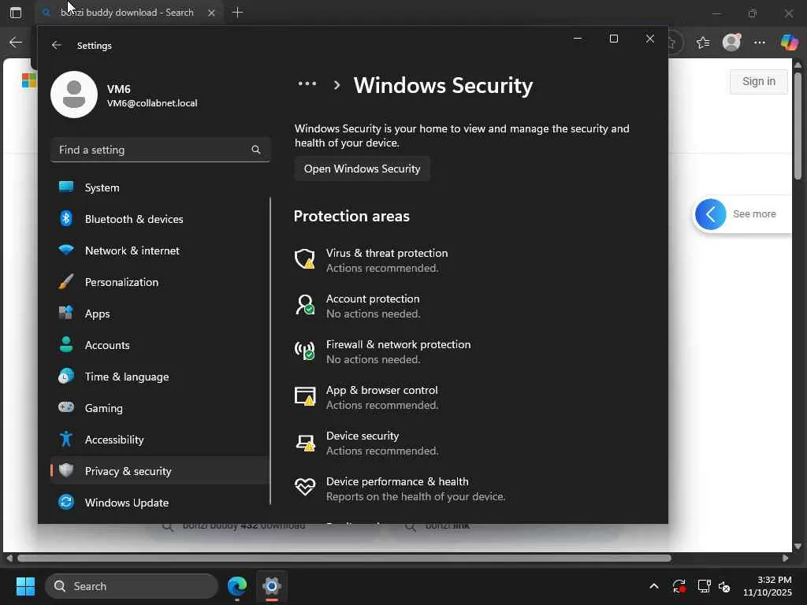Click the Find a setting search box

point(160,150)
